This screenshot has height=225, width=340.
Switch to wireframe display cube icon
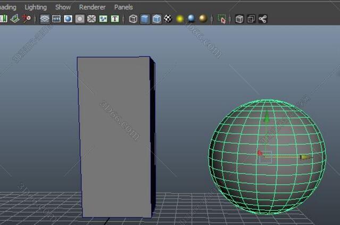click(x=133, y=19)
